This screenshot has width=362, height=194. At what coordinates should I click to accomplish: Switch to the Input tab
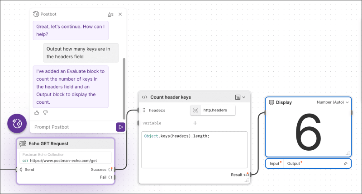(275, 164)
